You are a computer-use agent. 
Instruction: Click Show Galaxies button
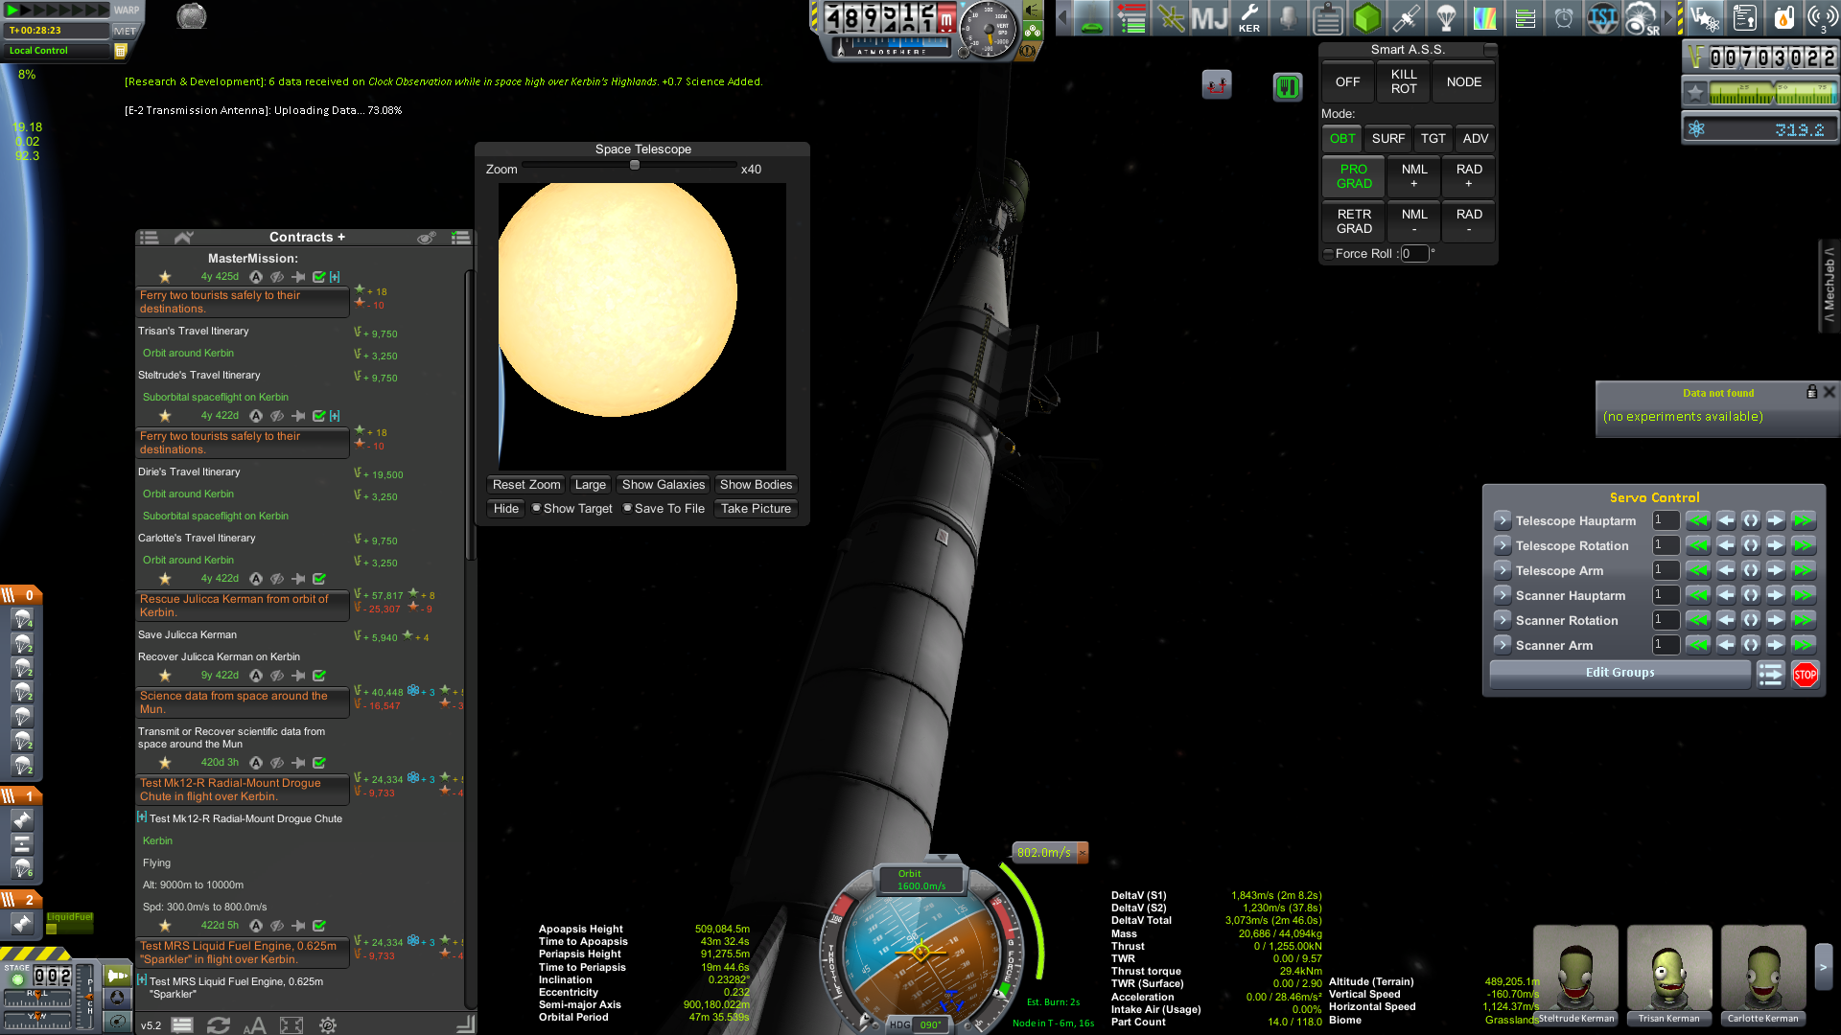click(664, 485)
